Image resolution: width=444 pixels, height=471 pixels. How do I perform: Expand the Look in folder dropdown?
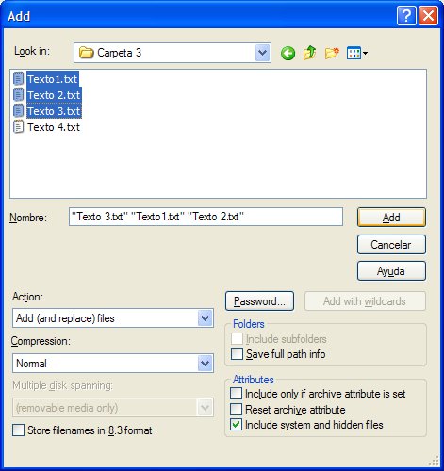(263, 53)
